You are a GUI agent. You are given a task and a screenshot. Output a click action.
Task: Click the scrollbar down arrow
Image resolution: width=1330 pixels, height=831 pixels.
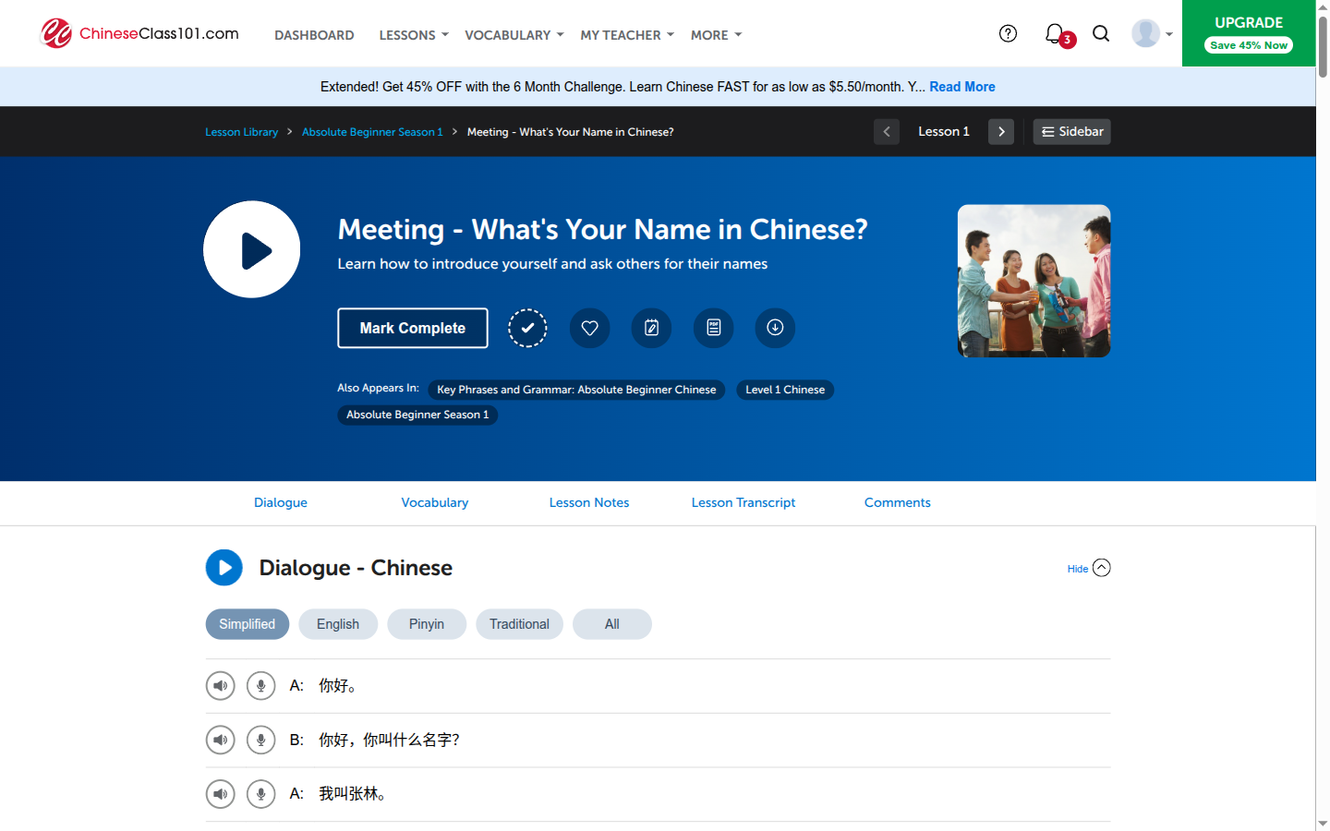[1323, 823]
